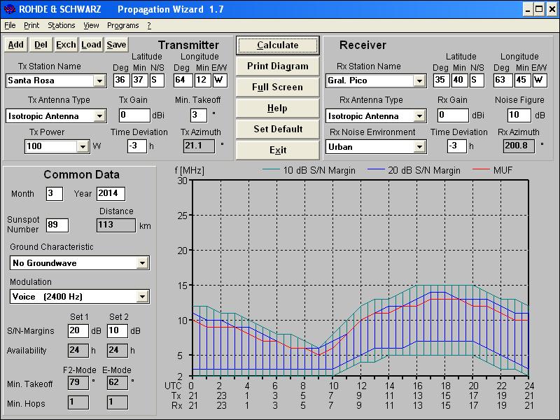Click the Tx Time Deviation field

point(137,146)
